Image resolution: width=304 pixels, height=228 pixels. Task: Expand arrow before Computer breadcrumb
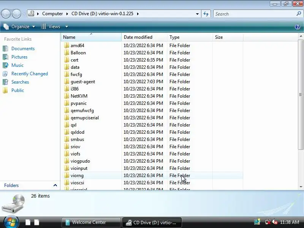(38, 14)
